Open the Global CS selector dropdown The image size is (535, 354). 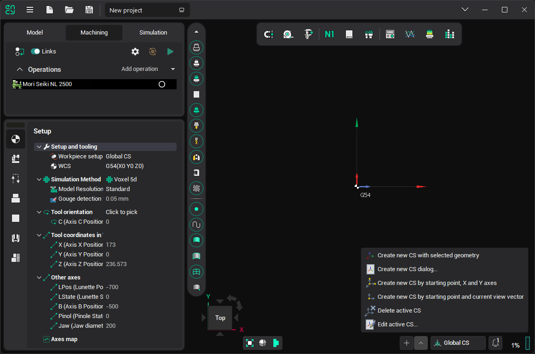click(x=458, y=343)
